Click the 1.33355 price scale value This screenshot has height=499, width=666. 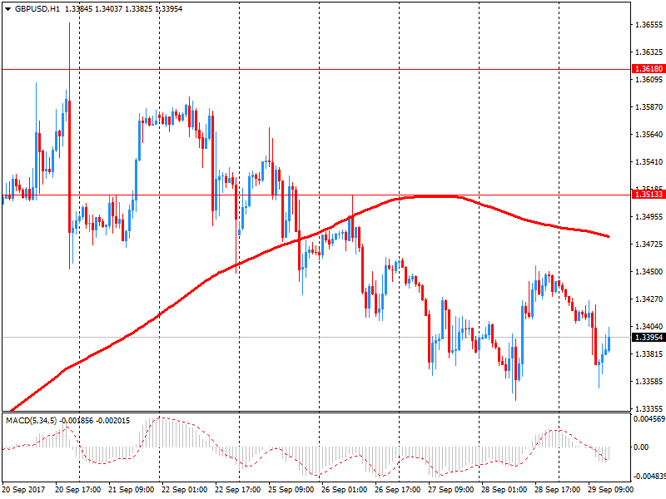click(x=649, y=408)
